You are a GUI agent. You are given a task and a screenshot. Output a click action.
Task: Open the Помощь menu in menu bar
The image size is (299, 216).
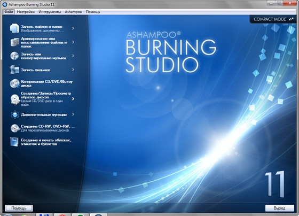(93, 12)
